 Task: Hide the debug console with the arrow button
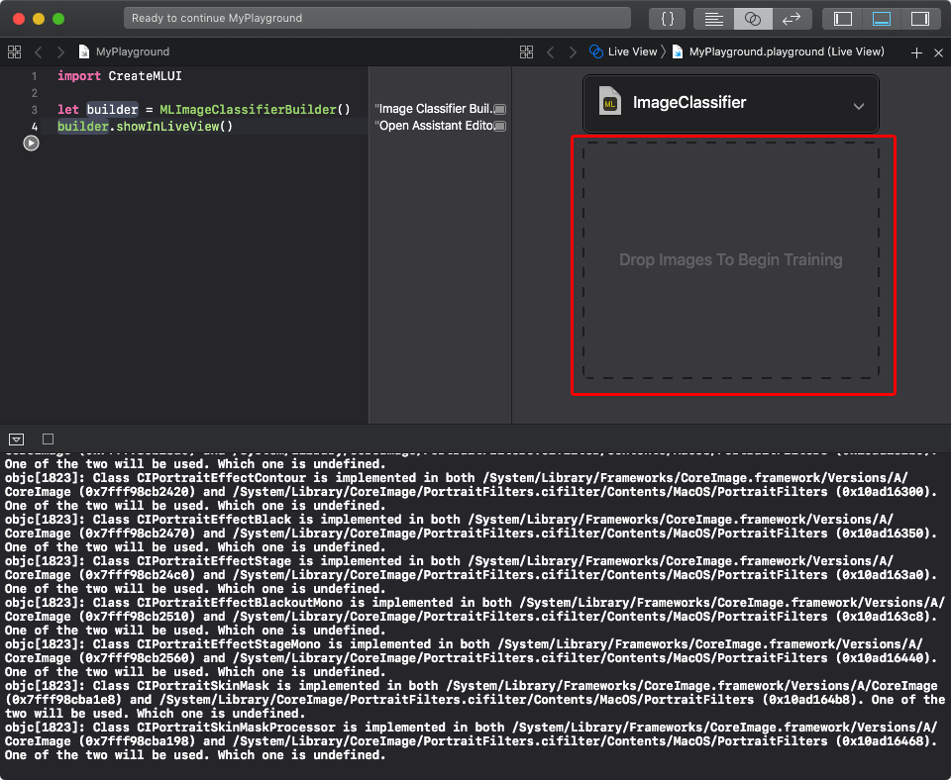tap(17, 439)
